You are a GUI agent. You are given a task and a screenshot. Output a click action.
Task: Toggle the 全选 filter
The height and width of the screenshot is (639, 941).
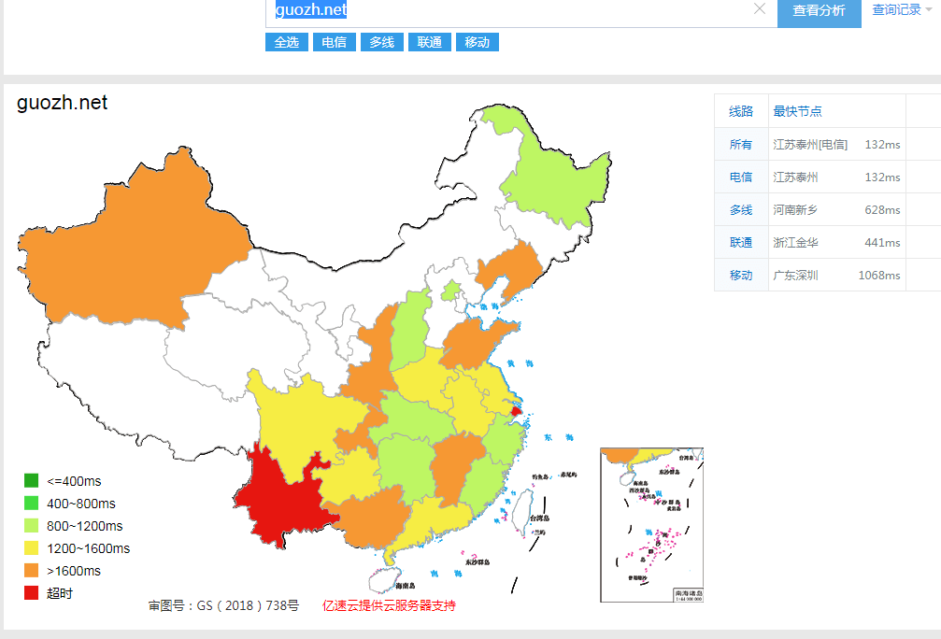(x=287, y=42)
